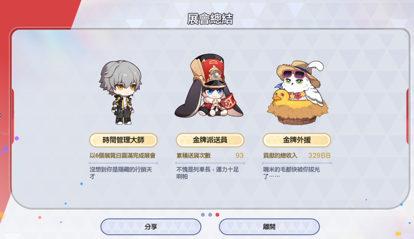
Task: Click the 以6個展覽日圓滿完成展會 achievement text
Action: [123, 156]
